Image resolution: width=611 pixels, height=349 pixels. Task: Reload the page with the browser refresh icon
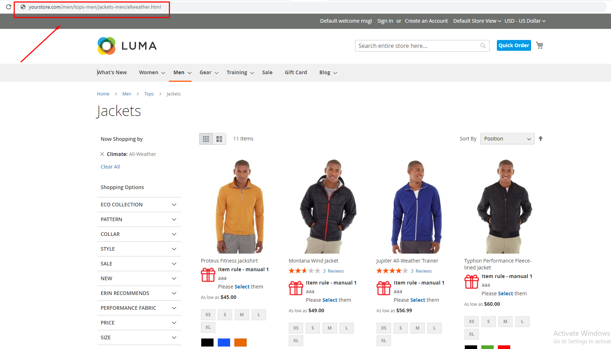pyautogui.click(x=8, y=7)
